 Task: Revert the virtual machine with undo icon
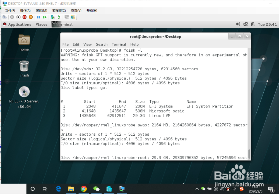pyautogui.click(x=59, y=17)
